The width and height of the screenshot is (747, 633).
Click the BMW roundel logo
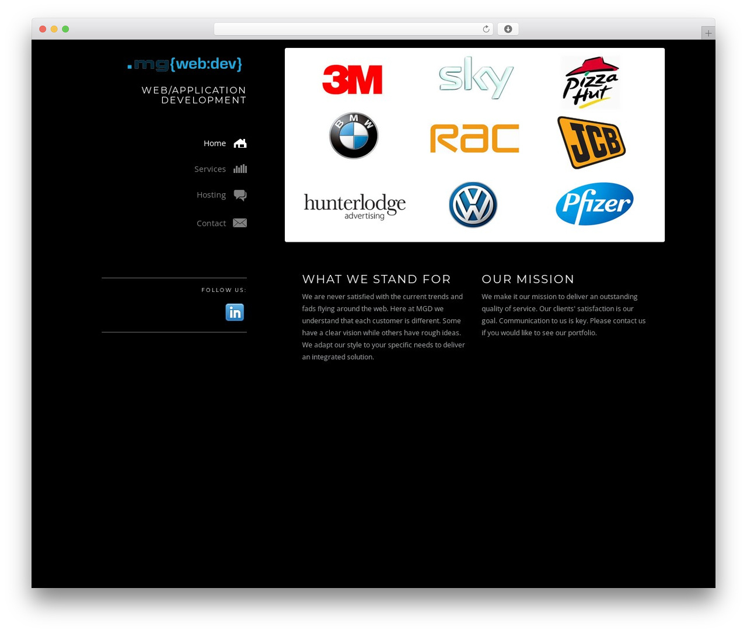pyautogui.click(x=354, y=135)
